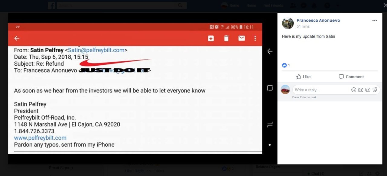This screenshot has height=176, width=387.
Task: Open the Messenger icon in top bar
Action: click(304, 5)
